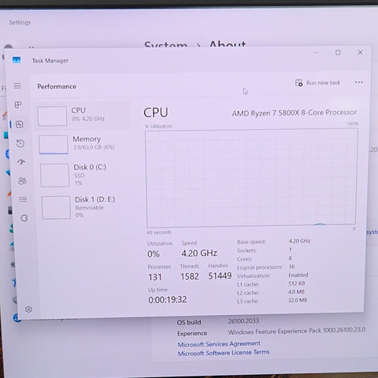Click the Base speed 4.20 GHz value
The width and height of the screenshot is (378, 378).
pyautogui.click(x=299, y=241)
